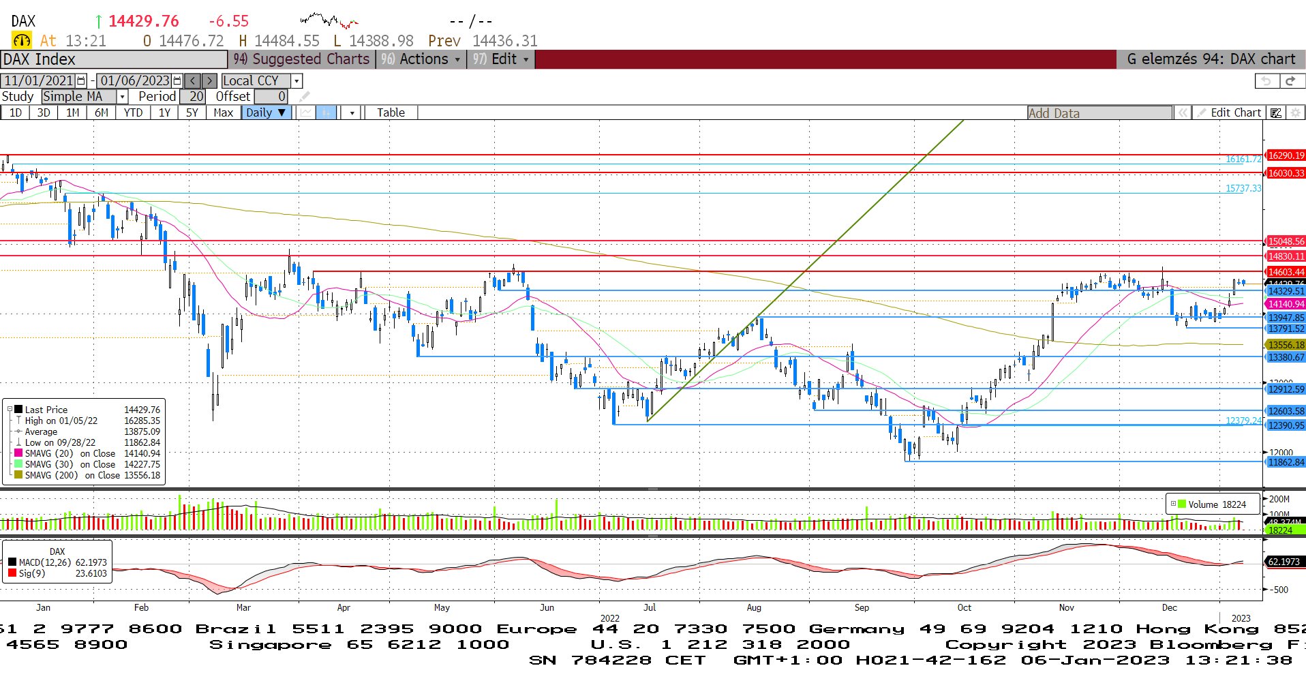The width and height of the screenshot is (1306, 698).
Task: Click the 11862.84 blue support level label
Action: (x=1286, y=462)
